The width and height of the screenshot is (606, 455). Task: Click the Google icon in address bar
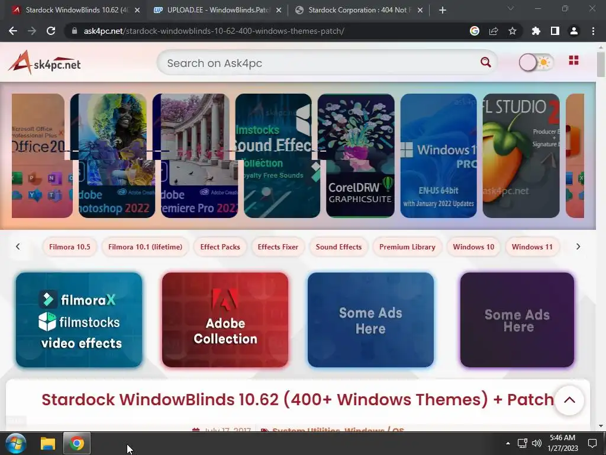pos(475,31)
